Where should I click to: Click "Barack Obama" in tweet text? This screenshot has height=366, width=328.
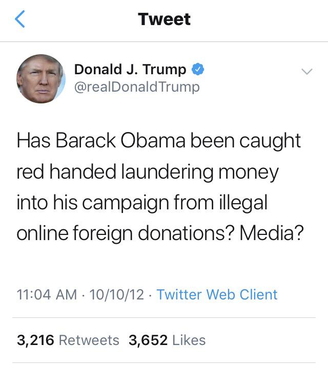pyautogui.click(x=121, y=141)
